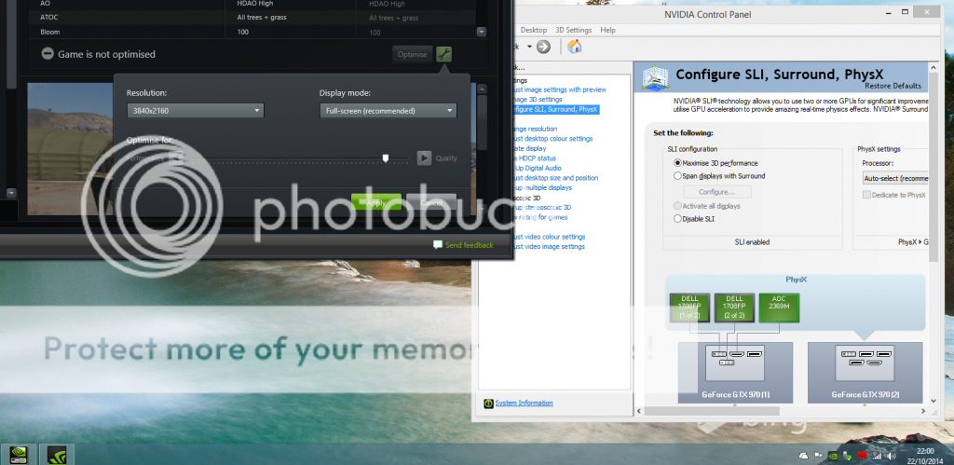This screenshot has height=465, width=954.
Task: Click the wrench custom settings icon
Action: [x=444, y=54]
